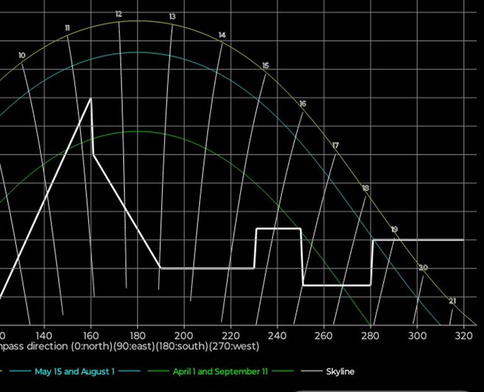This screenshot has height=392, width=484.
Task: Select the hour 19 marker label
Action: (x=394, y=229)
